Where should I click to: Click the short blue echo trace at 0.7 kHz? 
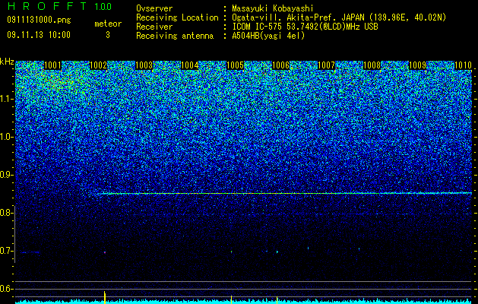(30, 252)
